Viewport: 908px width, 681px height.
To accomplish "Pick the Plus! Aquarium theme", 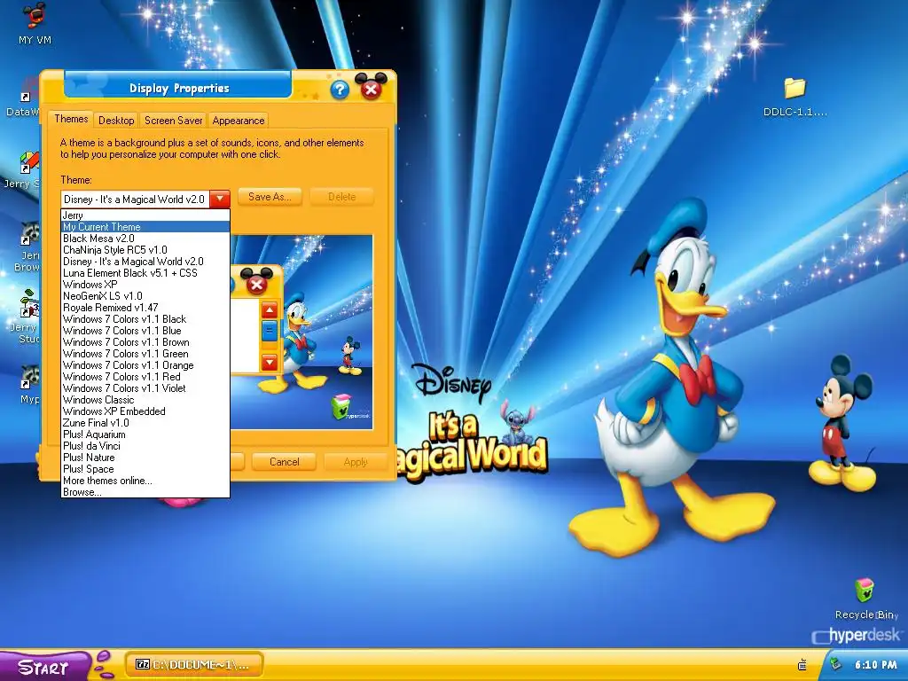I will click(x=145, y=434).
